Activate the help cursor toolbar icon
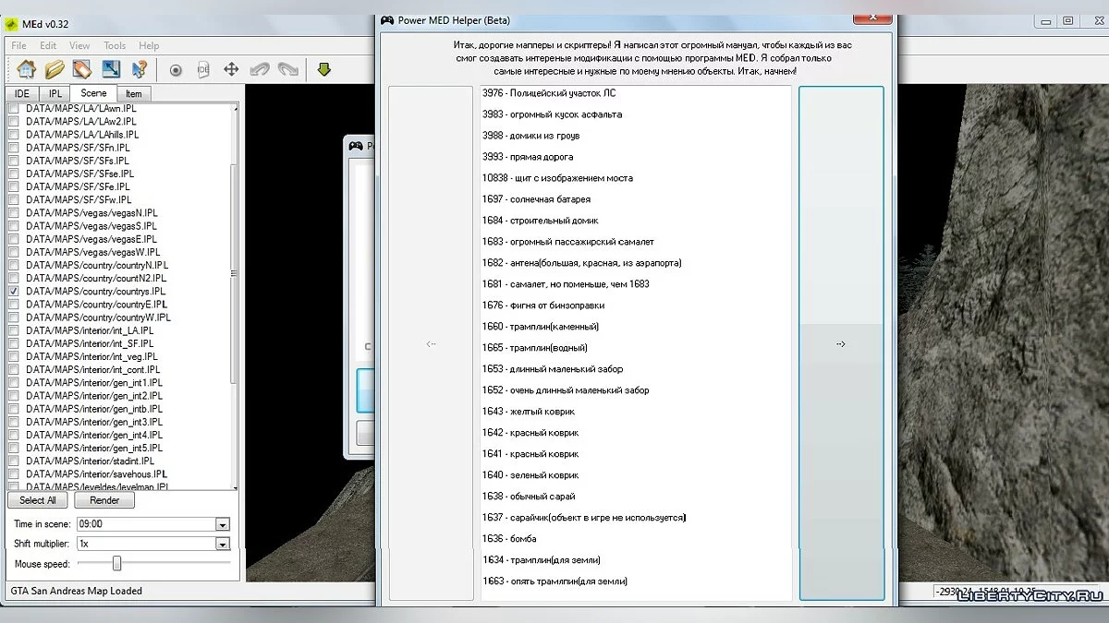Screen dimensions: 1109x623 tap(140, 68)
